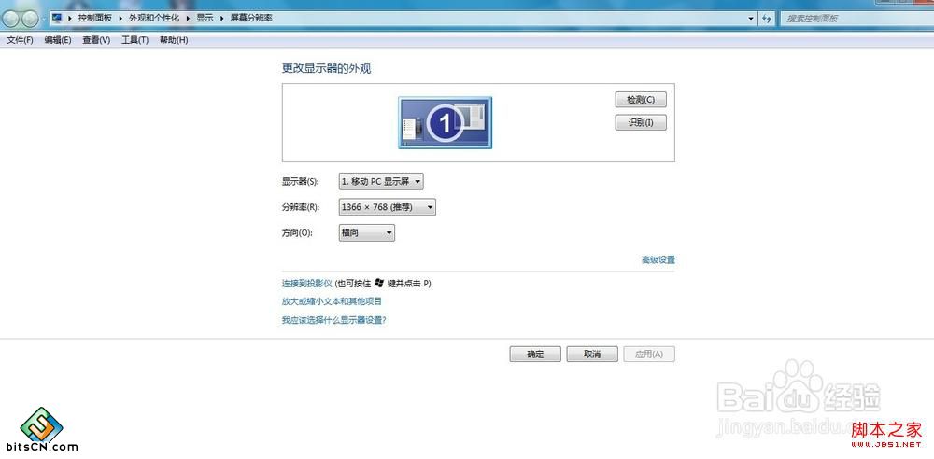Screen dimensions: 934x459
Task: Open the 工具(T) menu
Action: 134,40
